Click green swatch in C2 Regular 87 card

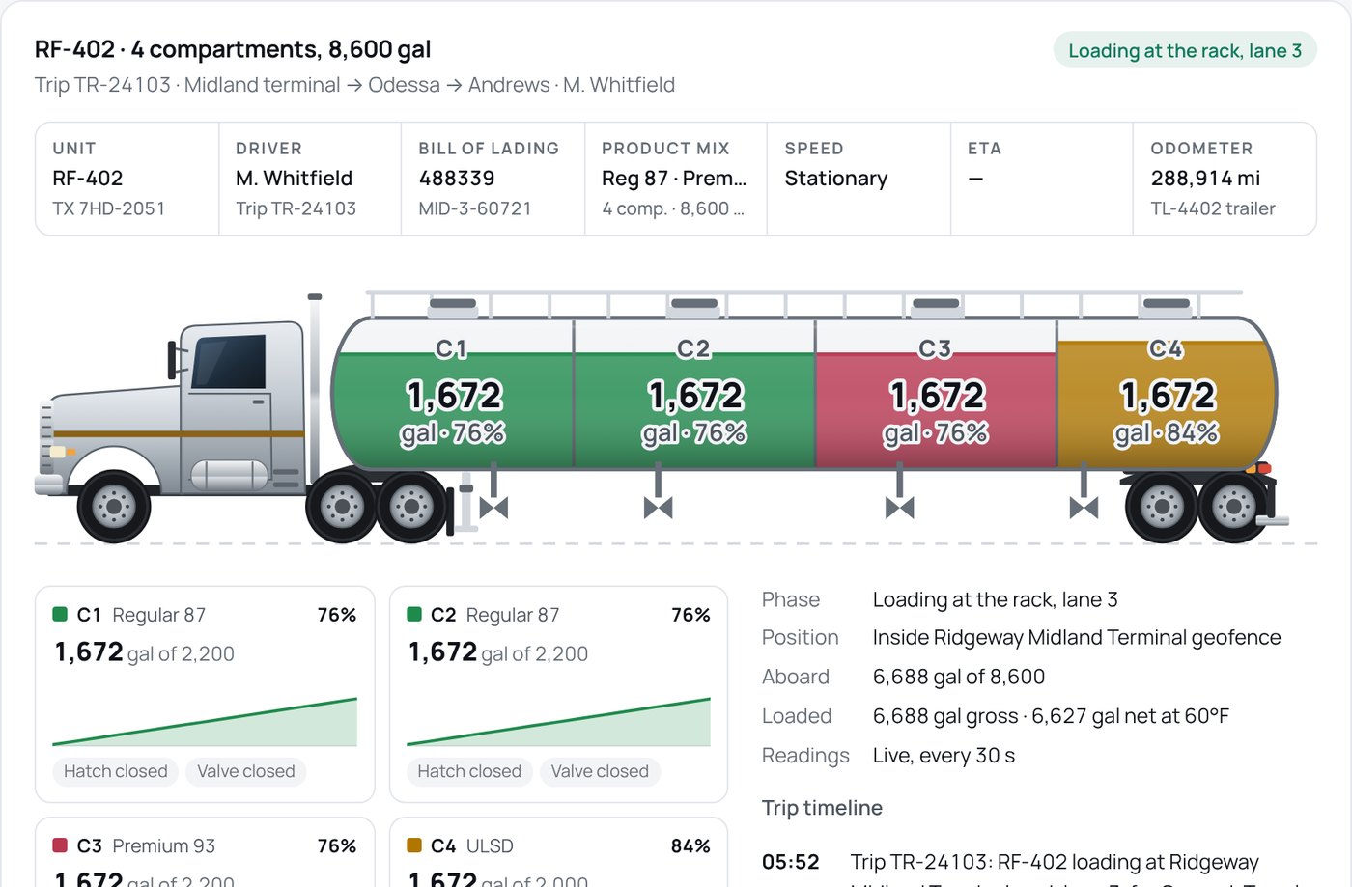click(x=414, y=614)
